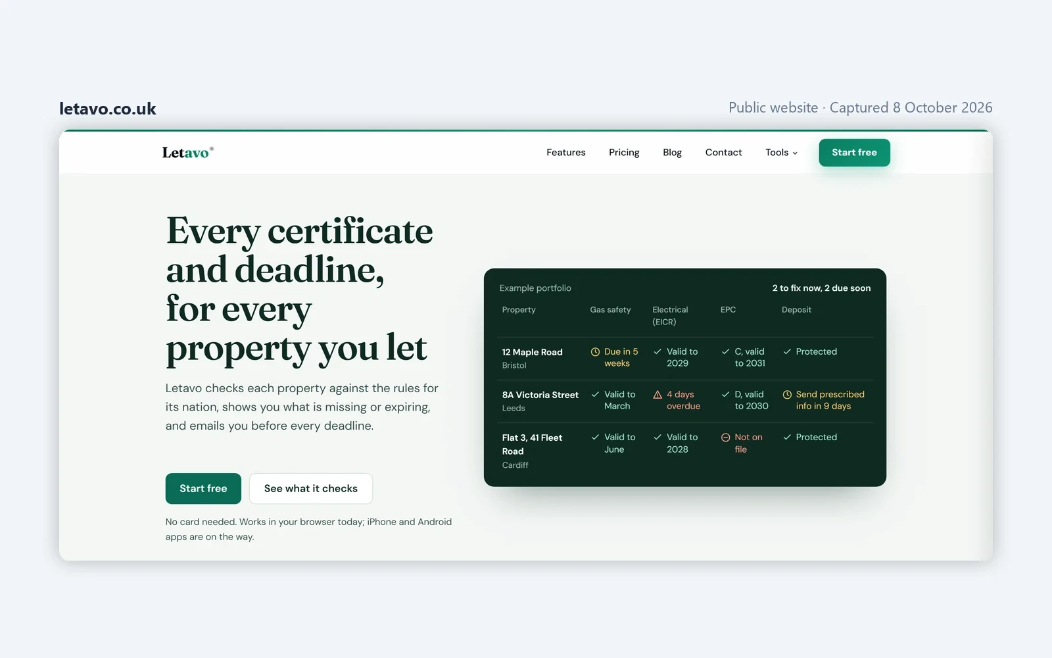Viewport: 1052px width, 658px height.
Task: Click the "Every certificate and deadline" headline
Action: point(299,290)
